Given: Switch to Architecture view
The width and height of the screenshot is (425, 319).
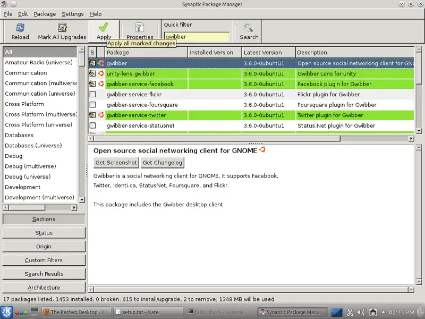Looking at the screenshot, I should pos(44,288).
